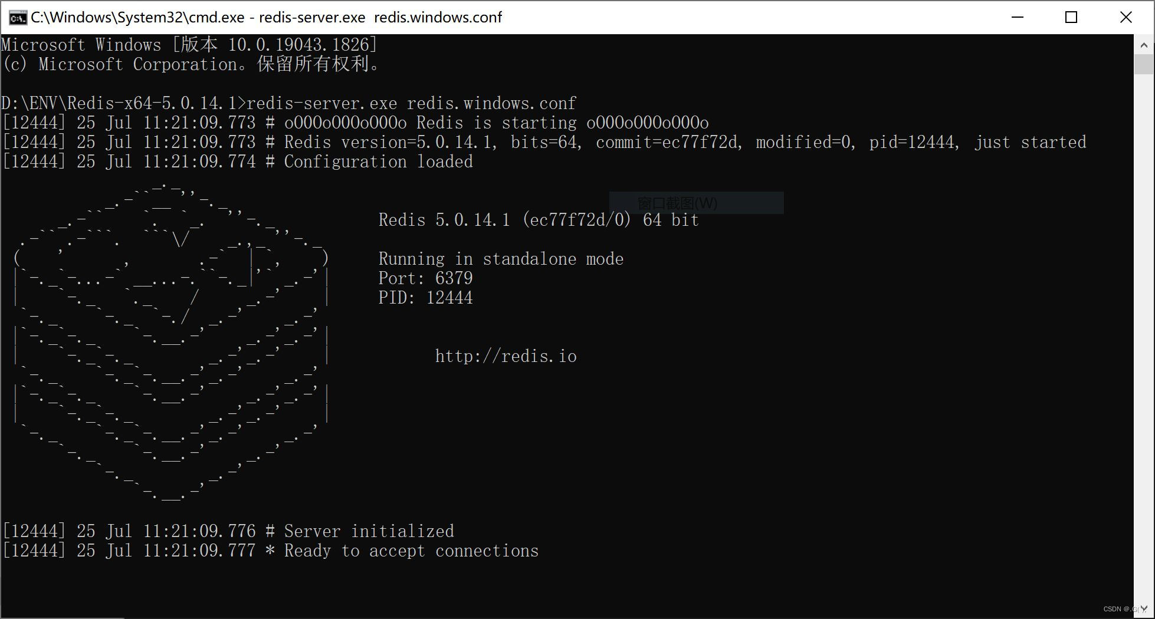1155x619 pixels.
Task: Click the Running in standalone mode text
Action: click(x=501, y=258)
